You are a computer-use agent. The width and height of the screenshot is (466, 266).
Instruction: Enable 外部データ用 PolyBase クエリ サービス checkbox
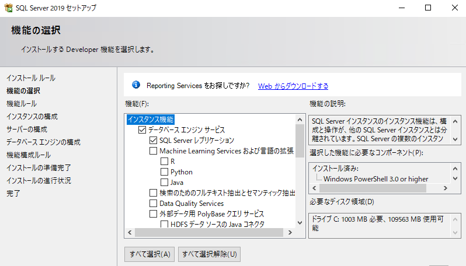153,213
